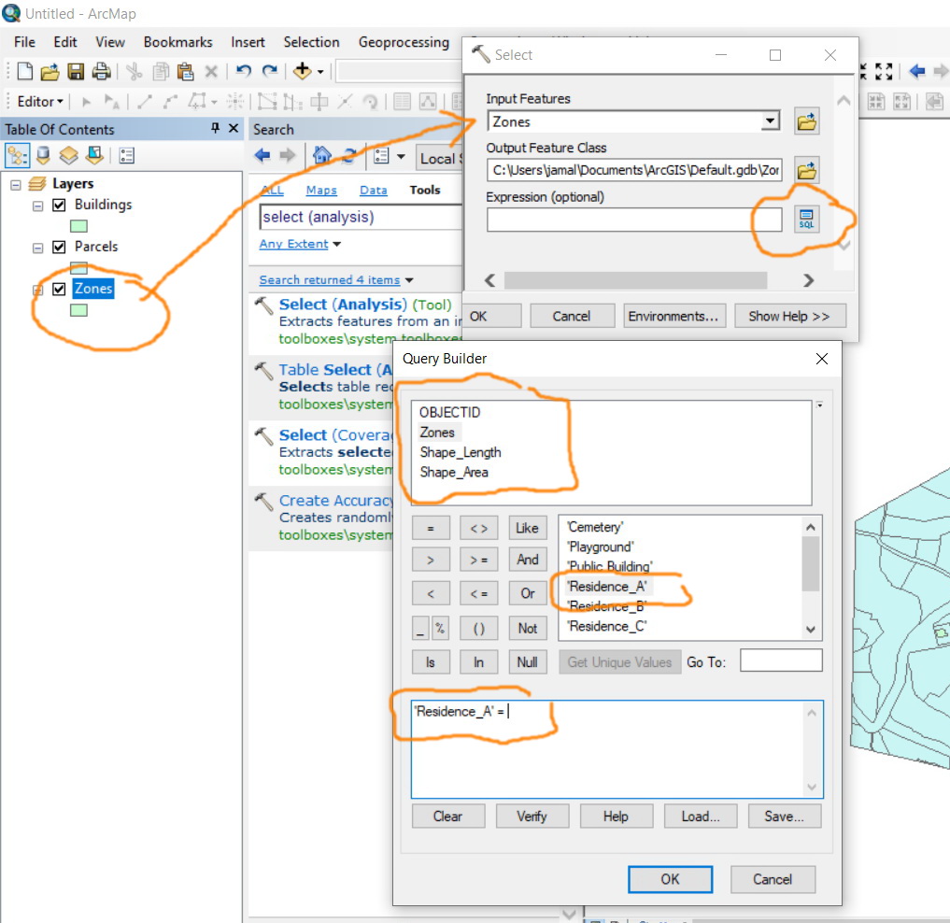
Task: Open the SQL Query Builder icon
Action: [x=806, y=220]
